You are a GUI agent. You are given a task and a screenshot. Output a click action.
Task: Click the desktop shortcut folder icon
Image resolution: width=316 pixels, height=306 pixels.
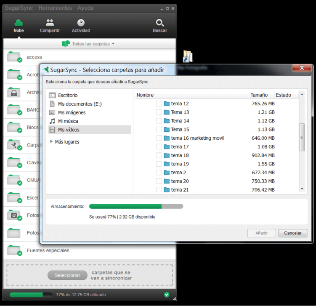(x=188, y=56)
